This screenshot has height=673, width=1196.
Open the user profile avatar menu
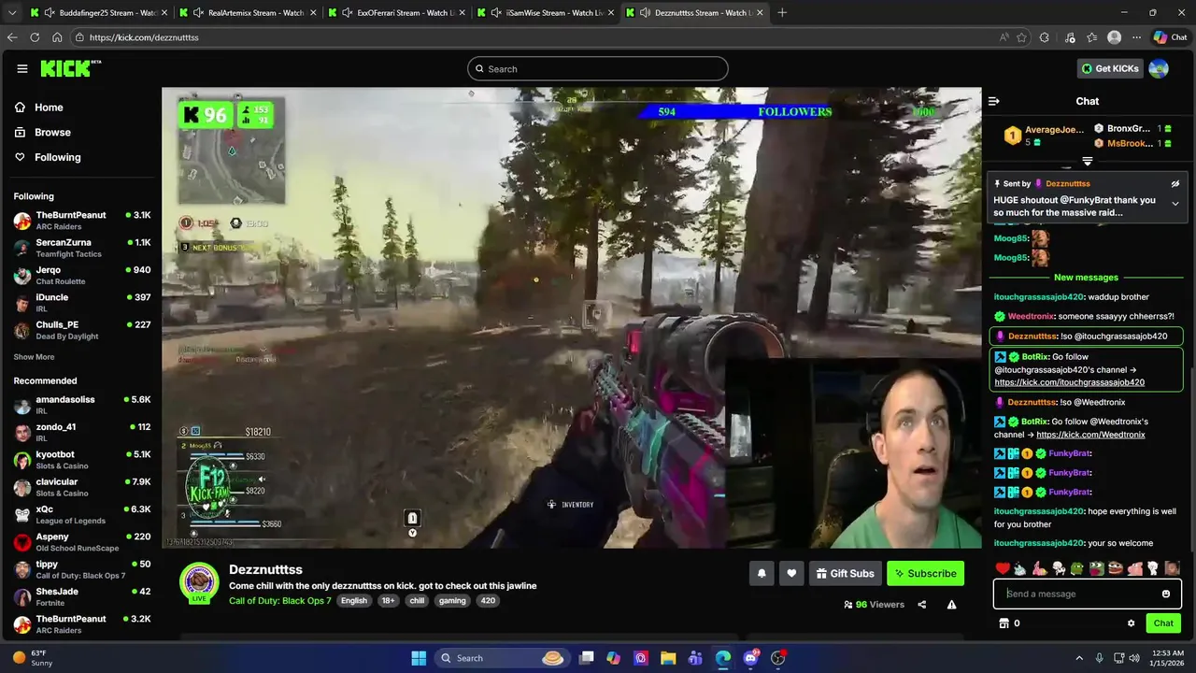tap(1159, 68)
